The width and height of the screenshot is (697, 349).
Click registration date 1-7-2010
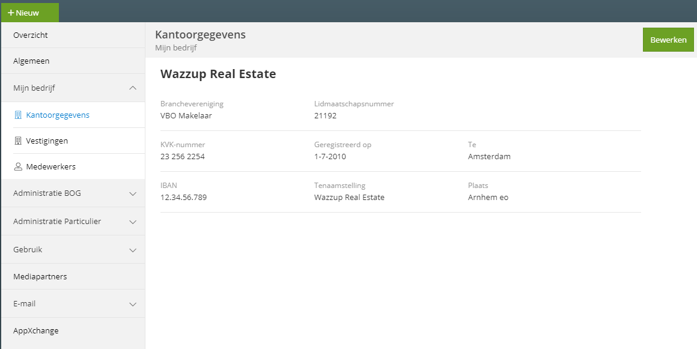point(330,157)
